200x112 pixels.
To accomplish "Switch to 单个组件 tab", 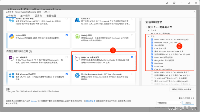I will click(25, 16).
